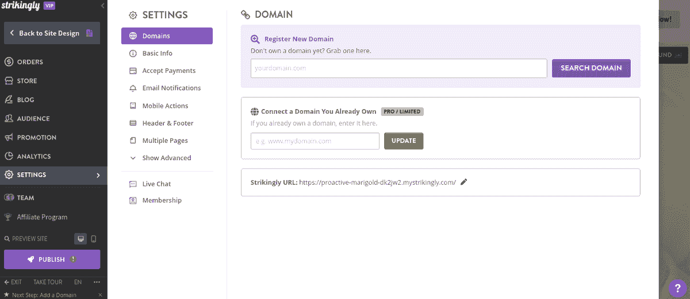This screenshot has width=690, height=299.
Task: Click the help question mark button
Action: 677,288
